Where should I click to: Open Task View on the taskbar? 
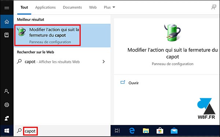117,131
